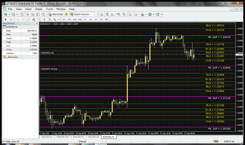The image size is (245, 145).
Task: Select EURUSD,H1 row in Data Window
Action: point(20,27)
